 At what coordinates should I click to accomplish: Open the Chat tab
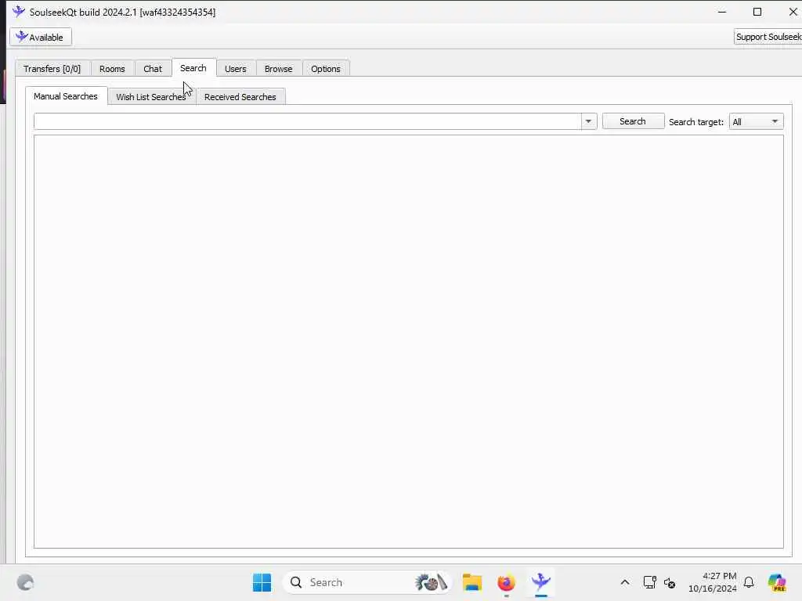tap(153, 69)
